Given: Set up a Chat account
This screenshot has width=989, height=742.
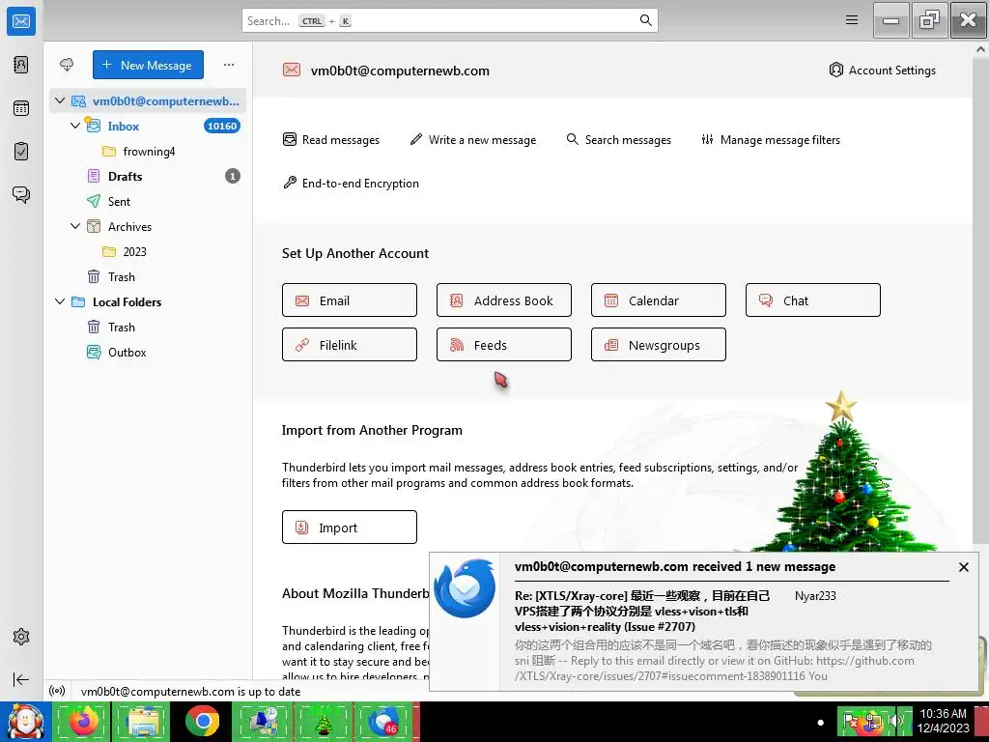Looking at the screenshot, I should 813,300.
